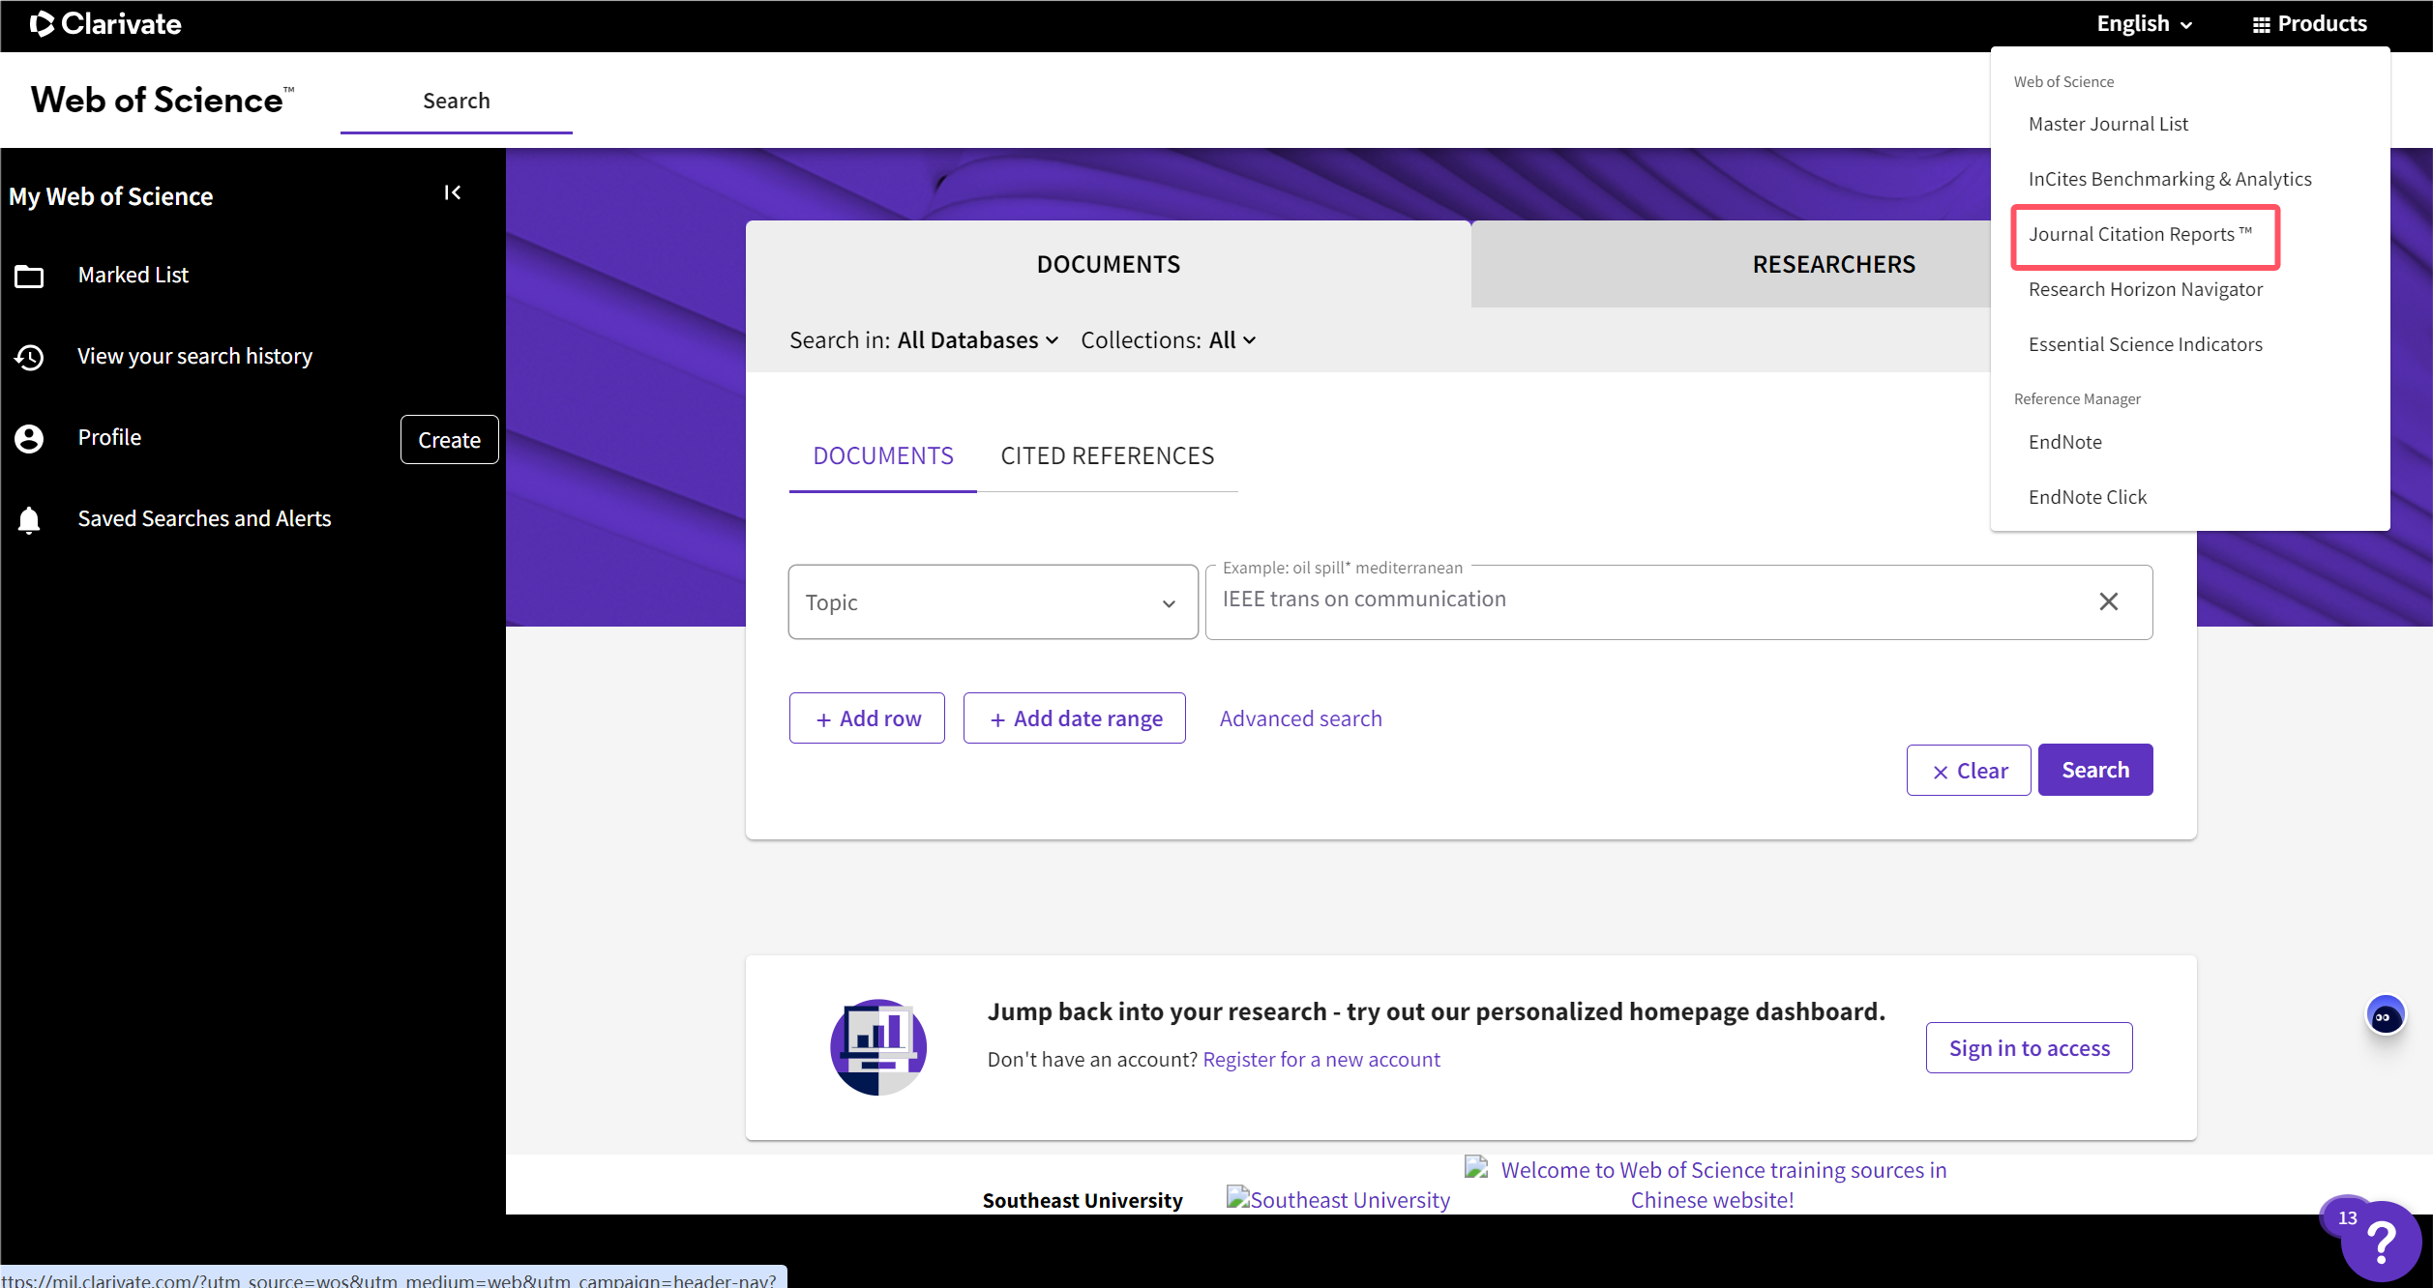Click the Profile person icon
This screenshot has height=1288, width=2433.
29,438
